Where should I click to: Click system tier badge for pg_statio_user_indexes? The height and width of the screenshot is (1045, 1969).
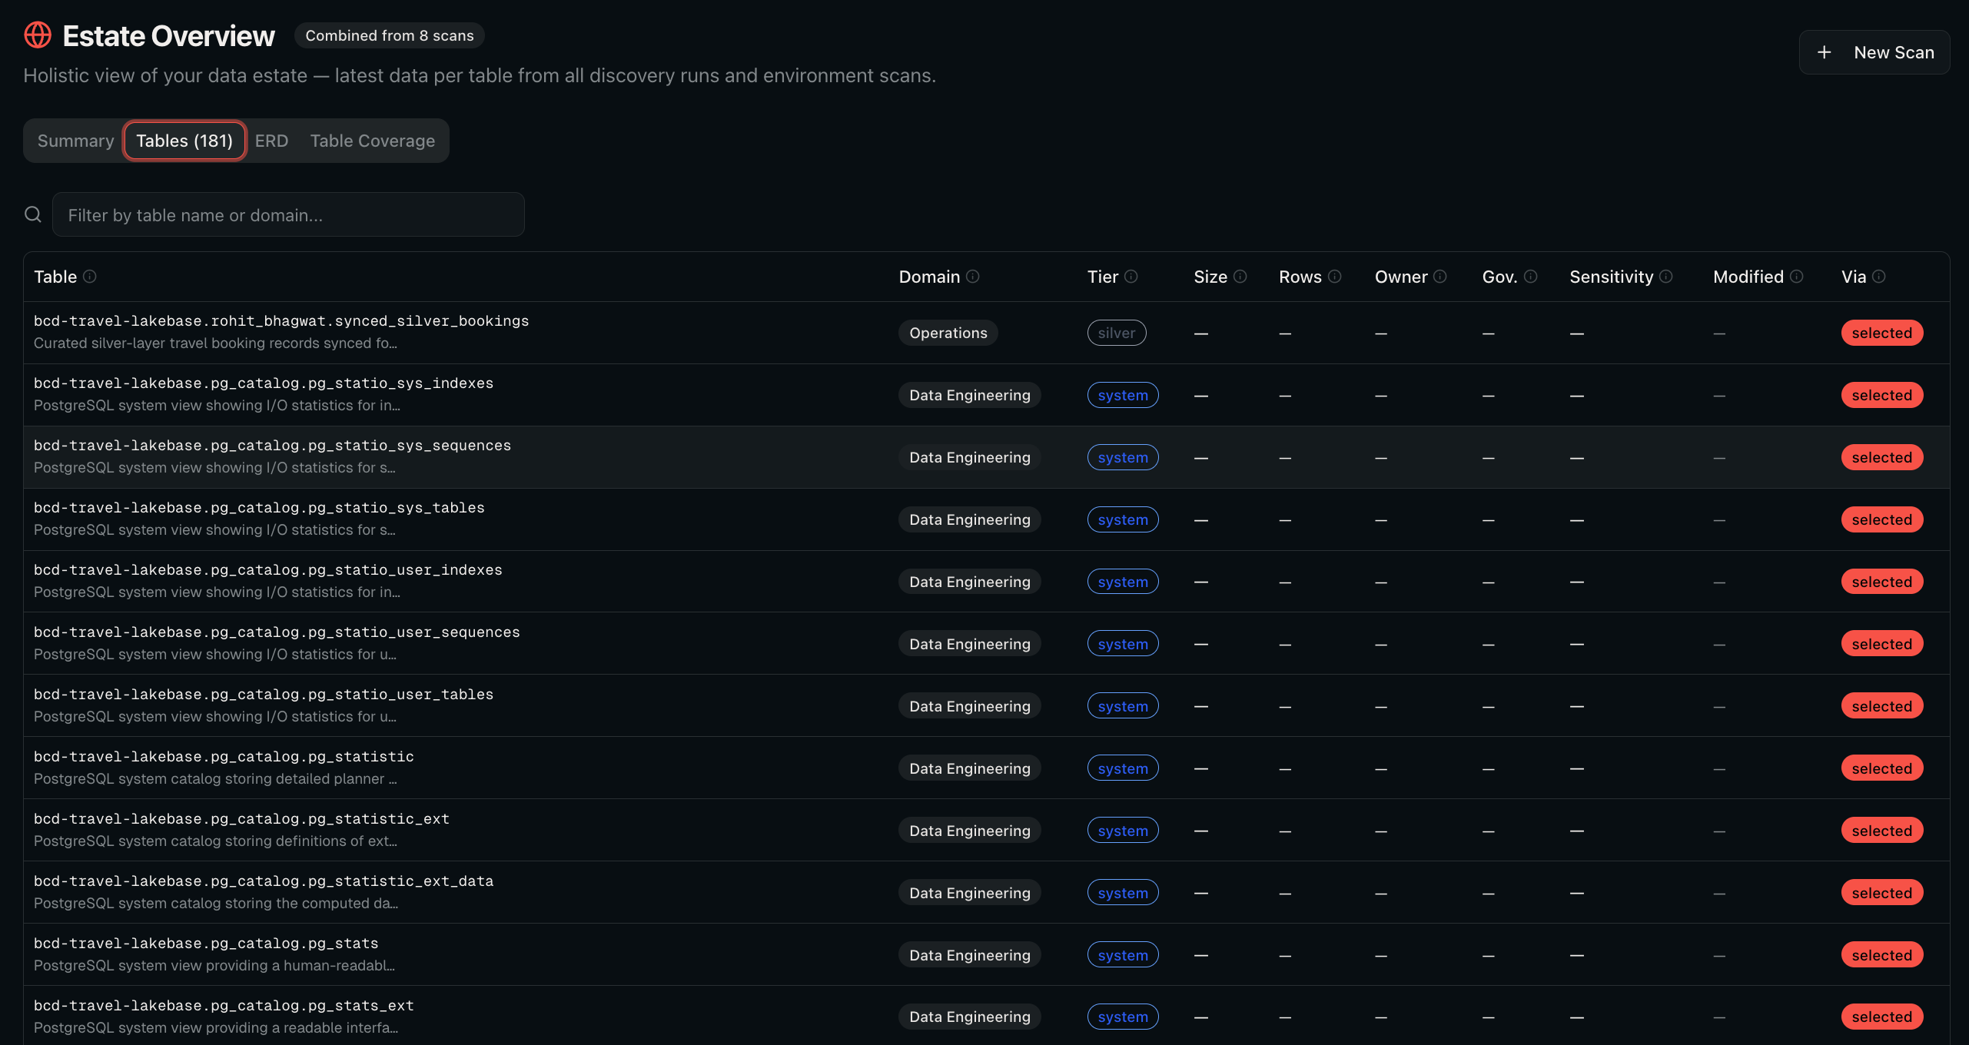pyautogui.click(x=1123, y=582)
